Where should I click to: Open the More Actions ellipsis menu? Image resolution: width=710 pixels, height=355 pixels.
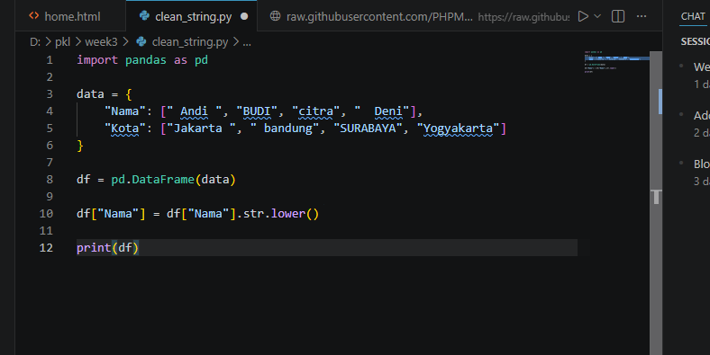tap(642, 16)
